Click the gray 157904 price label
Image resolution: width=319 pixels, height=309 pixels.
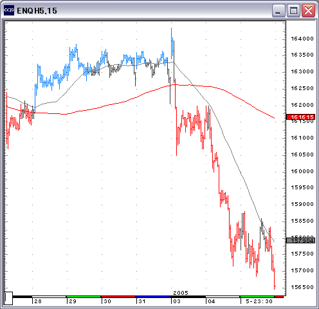click(x=300, y=241)
